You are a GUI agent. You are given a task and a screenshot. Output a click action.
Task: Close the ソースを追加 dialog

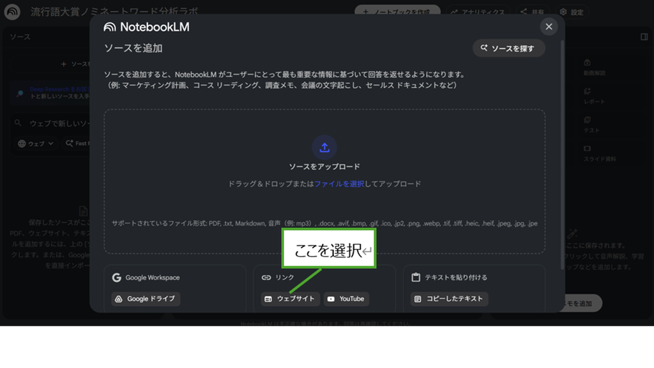(549, 27)
